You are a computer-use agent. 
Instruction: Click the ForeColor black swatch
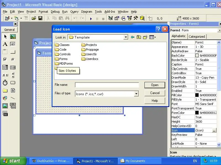pos(197,113)
